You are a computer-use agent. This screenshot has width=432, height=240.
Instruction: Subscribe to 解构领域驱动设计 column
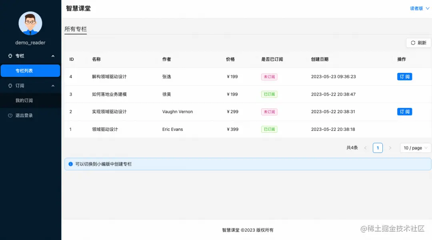click(404, 76)
